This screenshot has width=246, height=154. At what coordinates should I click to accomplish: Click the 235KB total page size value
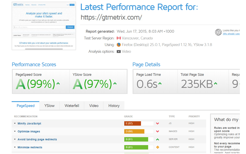pos(197,84)
